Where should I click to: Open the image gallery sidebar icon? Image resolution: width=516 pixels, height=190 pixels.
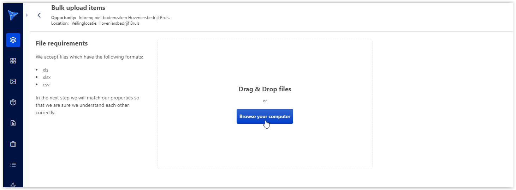pos(13,81)
